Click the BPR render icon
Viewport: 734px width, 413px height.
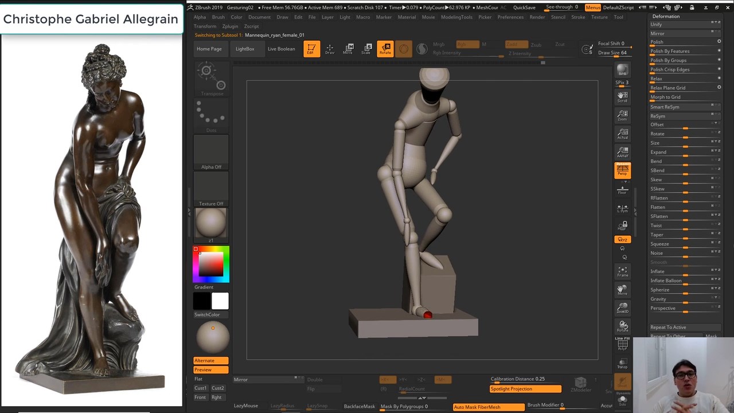(622, 71)
